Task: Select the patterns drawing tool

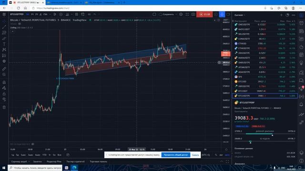Action: point(4,50)
